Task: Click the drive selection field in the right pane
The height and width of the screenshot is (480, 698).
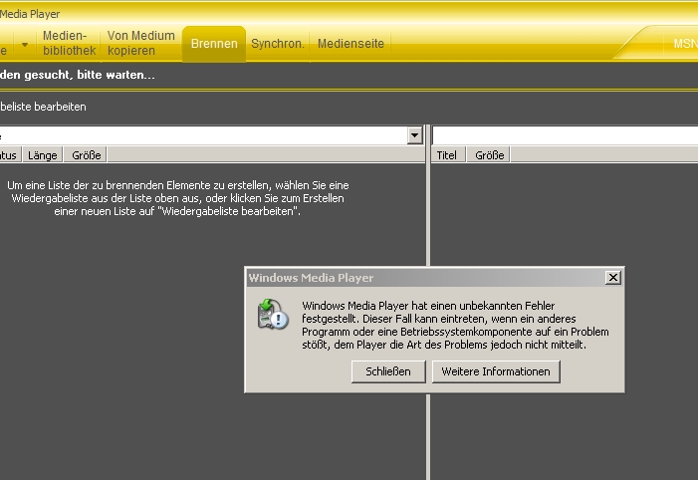Action: tap(566, 135)
